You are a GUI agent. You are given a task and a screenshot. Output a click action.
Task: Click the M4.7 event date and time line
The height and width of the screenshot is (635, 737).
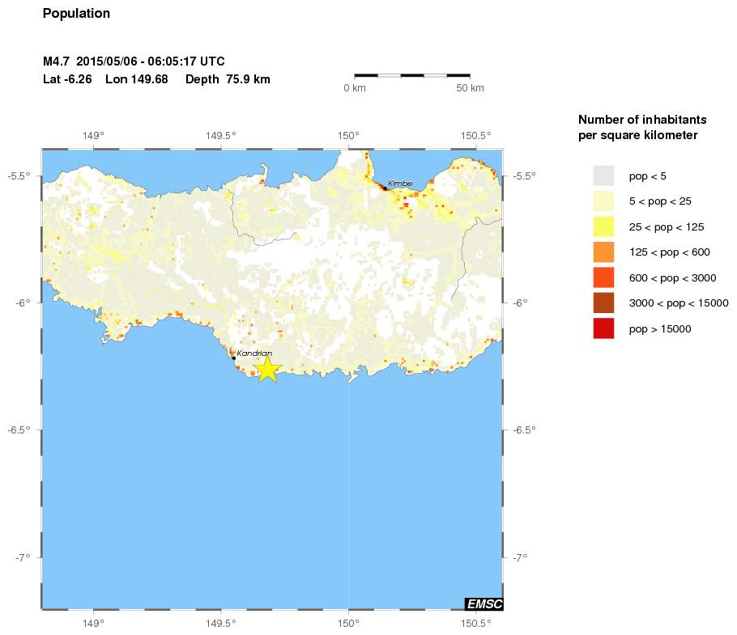pos(134,61)
